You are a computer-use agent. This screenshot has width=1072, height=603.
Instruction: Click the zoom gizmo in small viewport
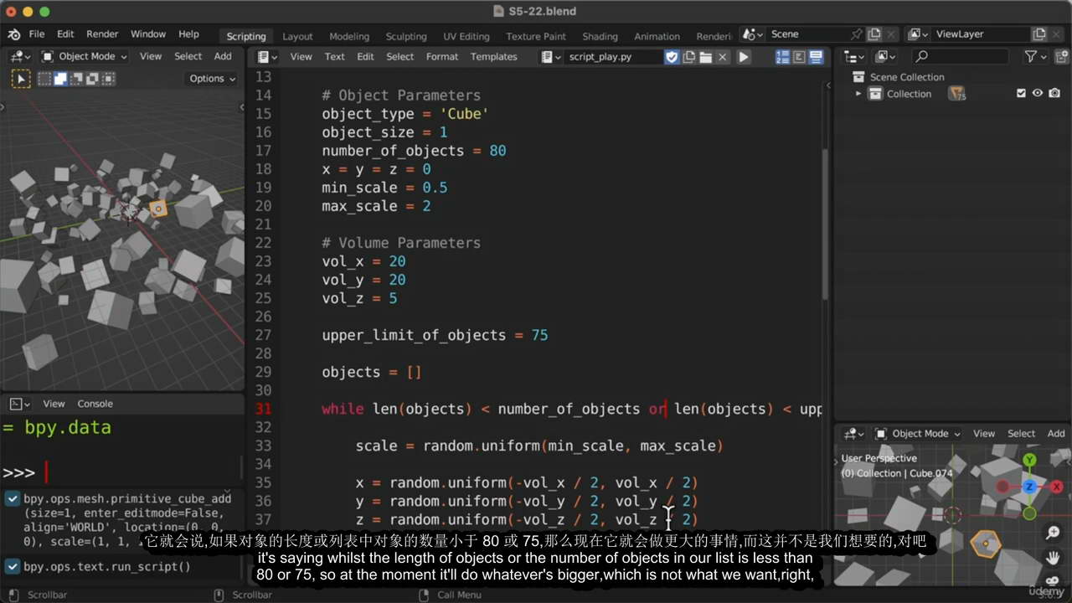tap(1053, 533)
